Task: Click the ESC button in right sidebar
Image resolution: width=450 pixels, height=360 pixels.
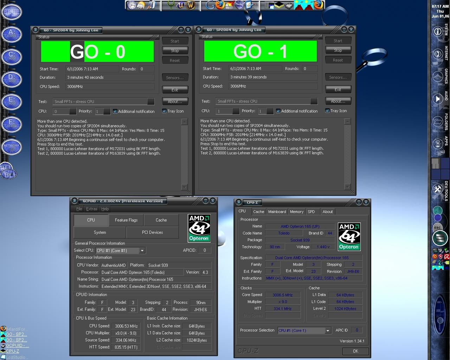Action: point(437,227)
